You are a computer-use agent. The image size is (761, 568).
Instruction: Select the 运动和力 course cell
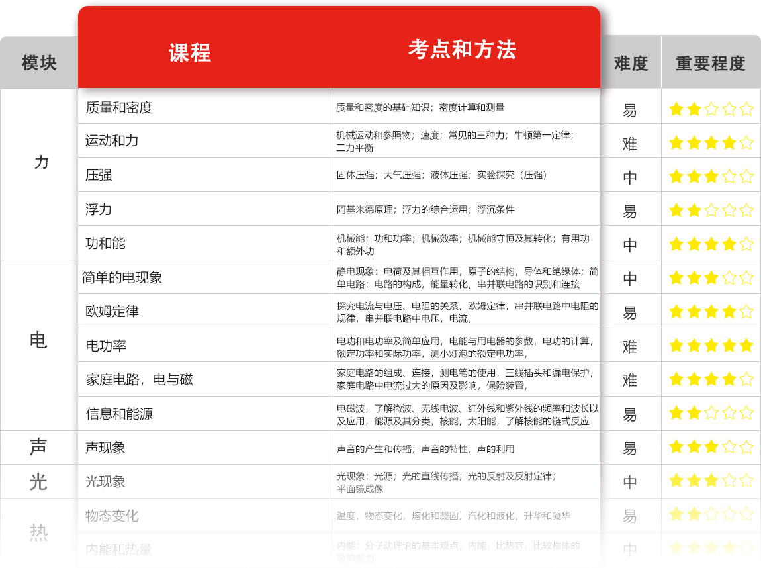coord(205,141)
